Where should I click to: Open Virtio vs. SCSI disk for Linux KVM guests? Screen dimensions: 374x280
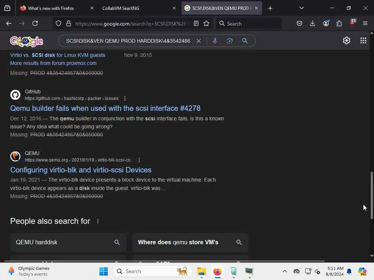(x=57, y=55)
